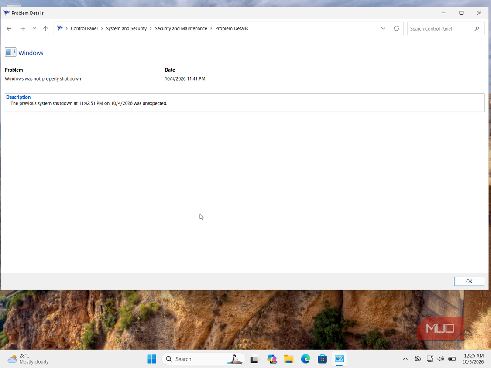Click the date value 10/4/2026 11:41 PM
The height and width of the screenshot is (368, 491).
(x=185, y=79)
